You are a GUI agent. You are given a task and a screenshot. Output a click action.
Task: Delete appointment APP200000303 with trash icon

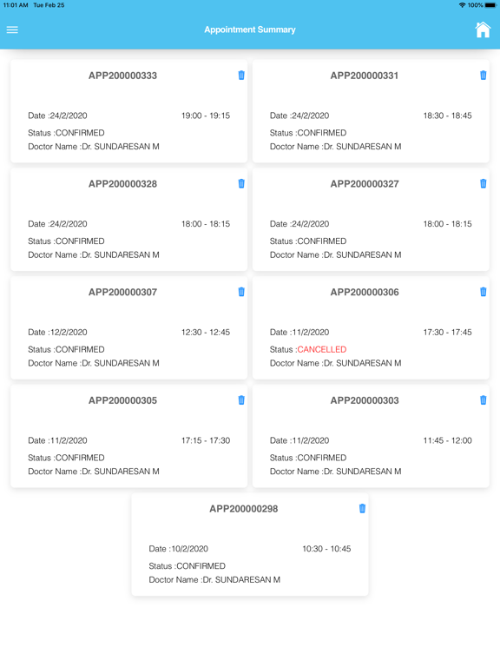(484, 400)
